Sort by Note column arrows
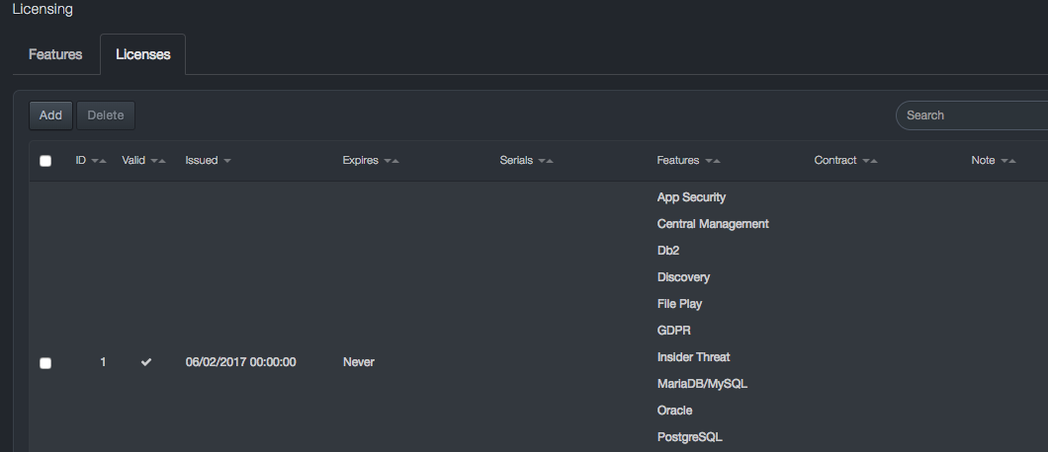The width and height of the screenshot is (1048, 452). pos(1007,161)
